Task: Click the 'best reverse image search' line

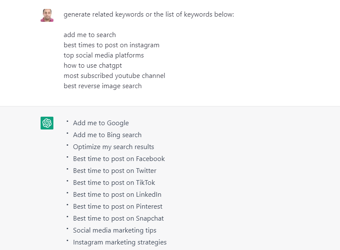Action: click(x=103, y=86)
